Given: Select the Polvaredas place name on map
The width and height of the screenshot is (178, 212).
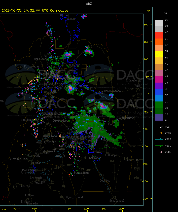Looking at the screenshot, I should pos(32,66).
